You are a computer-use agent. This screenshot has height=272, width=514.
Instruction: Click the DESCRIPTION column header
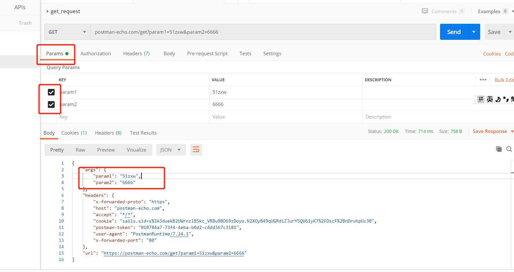click(x=378, y=80)
